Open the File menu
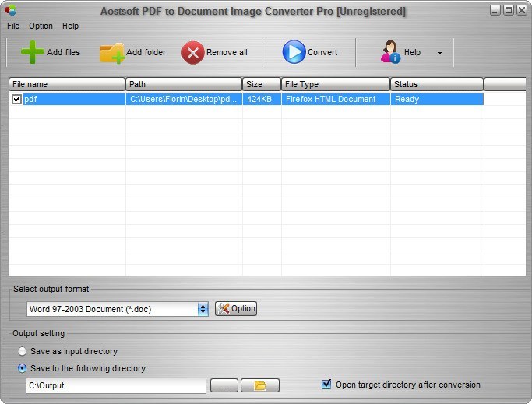The width and height of the screenshot is (532, 404). [13, 26]
